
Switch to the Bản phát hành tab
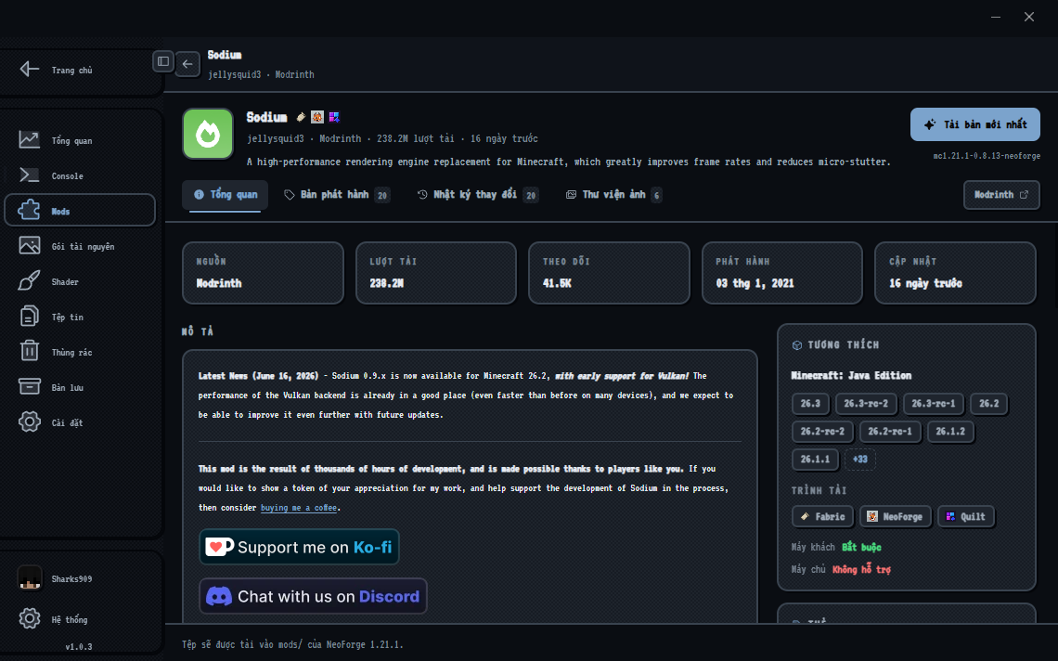(337, 194)
